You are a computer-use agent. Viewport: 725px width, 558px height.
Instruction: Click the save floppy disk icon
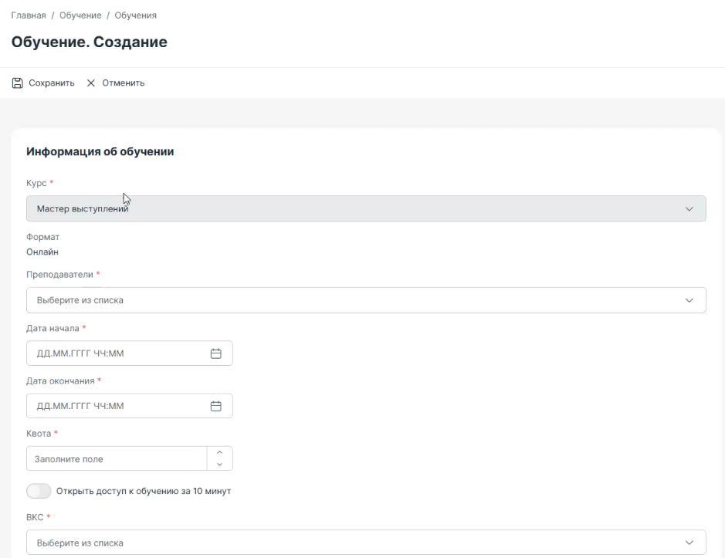[18, 83]
